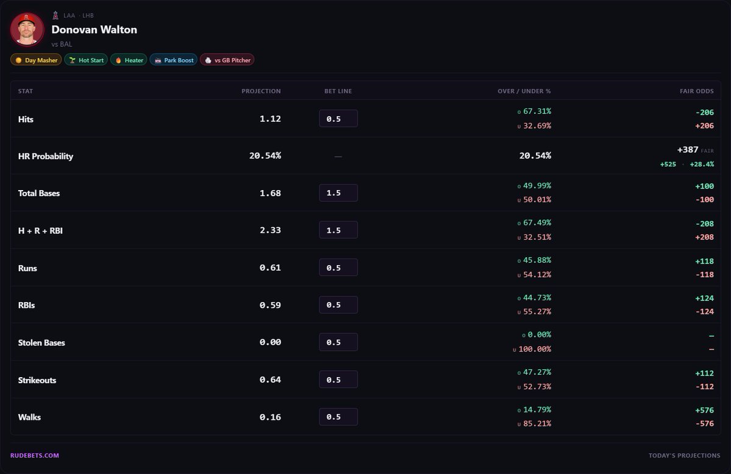This screenshot has height=474, width=731.
Task: Edit the H + R + RBI bet line field
Action: coord(338,230)
